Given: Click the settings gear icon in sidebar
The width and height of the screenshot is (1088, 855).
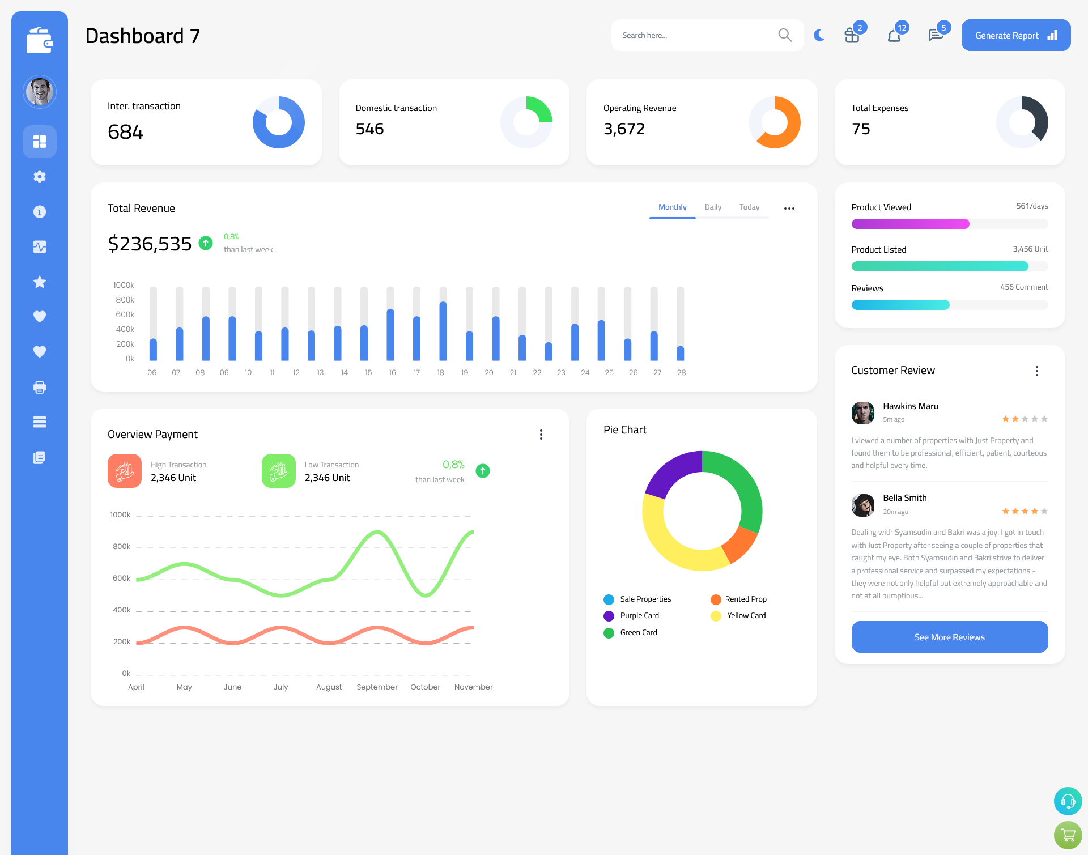Looking at the screenshot, I should (x=39, y=176).
